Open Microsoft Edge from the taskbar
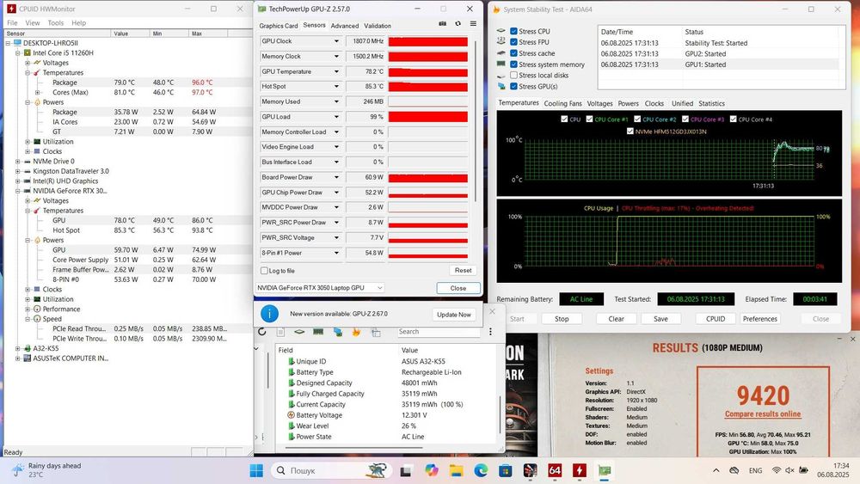This screenshot has height=484, width=860. pyautogui.click(x=481, y=470)
